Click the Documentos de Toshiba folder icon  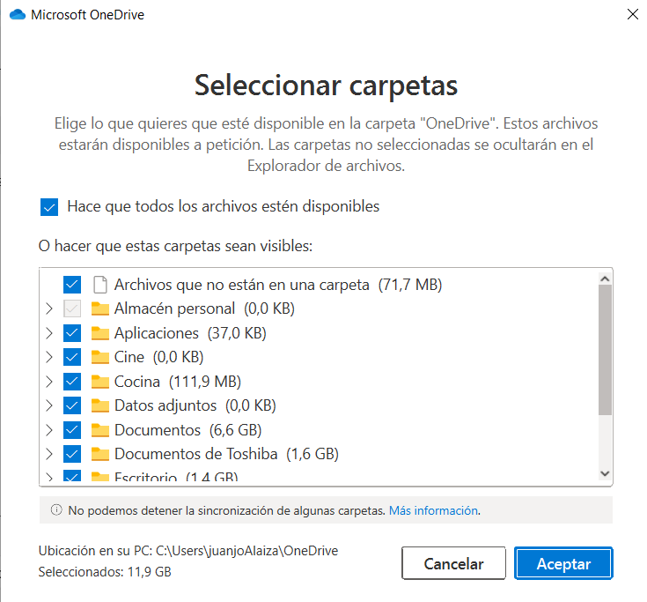pos(99,455)
